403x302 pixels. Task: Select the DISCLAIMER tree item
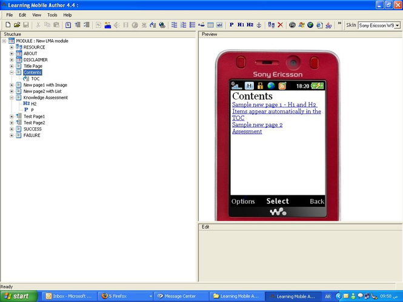(x=35, y=60)
